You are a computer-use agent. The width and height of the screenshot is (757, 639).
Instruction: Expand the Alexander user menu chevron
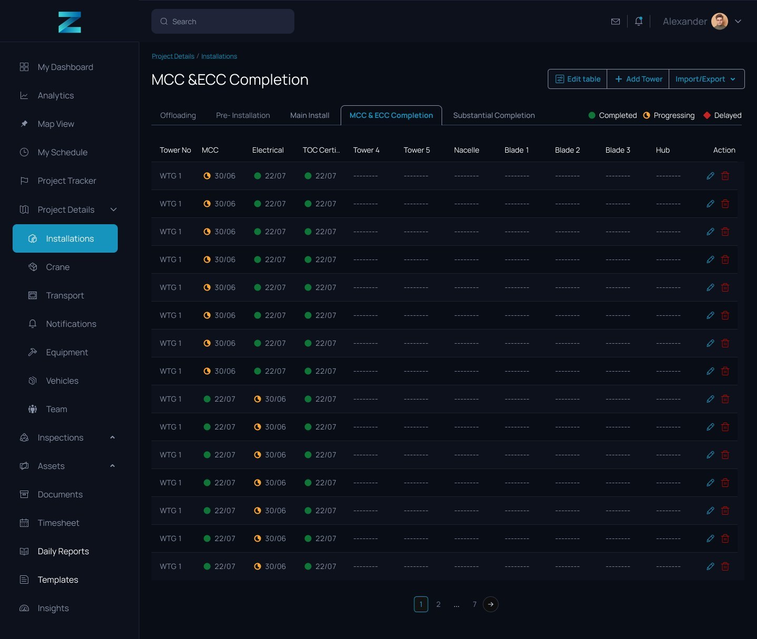(x=738, y=22)
